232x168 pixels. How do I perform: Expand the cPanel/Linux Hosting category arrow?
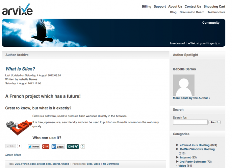pos(177,145)
